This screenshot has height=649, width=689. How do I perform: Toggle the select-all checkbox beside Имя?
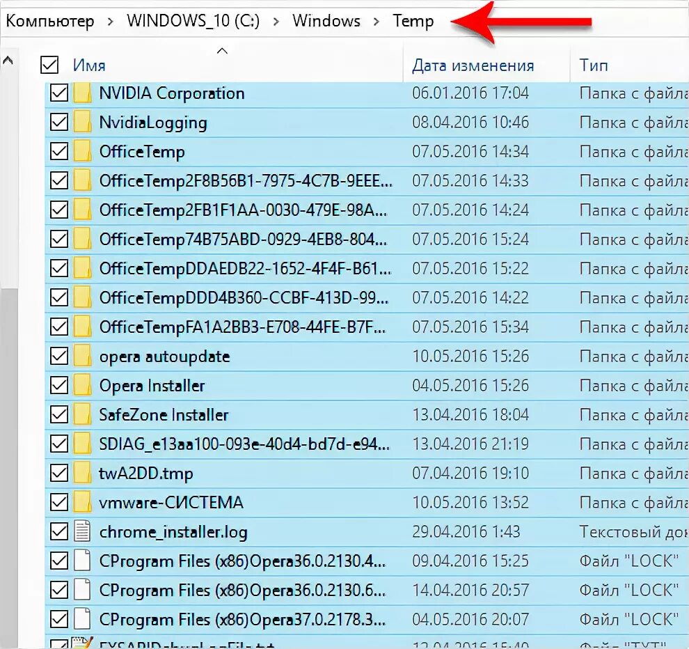pos(49,65)
